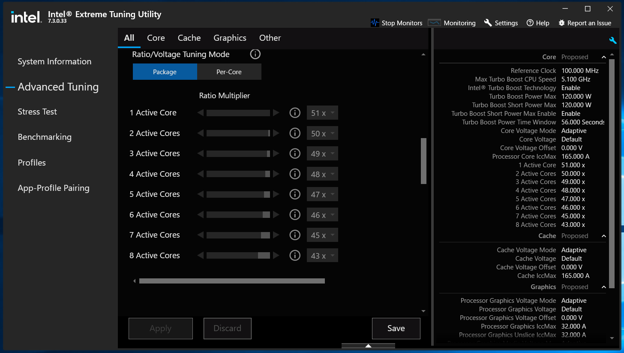Image resolution: width=624 pixels, height=353 pixels.
Task: Select Package tuning mode
Action: (x=165, y=72)
